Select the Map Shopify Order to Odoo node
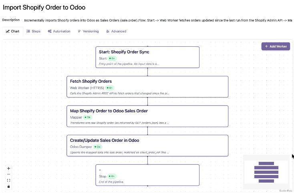 147,116
